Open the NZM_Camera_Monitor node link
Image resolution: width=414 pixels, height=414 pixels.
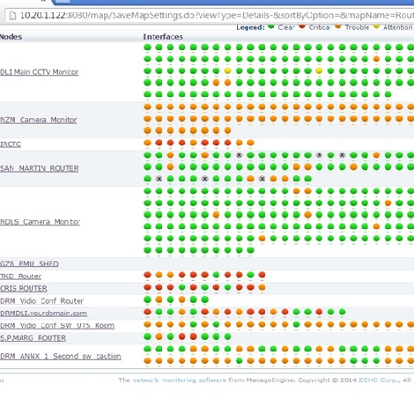pyautogui.click(x=39, y=120)
